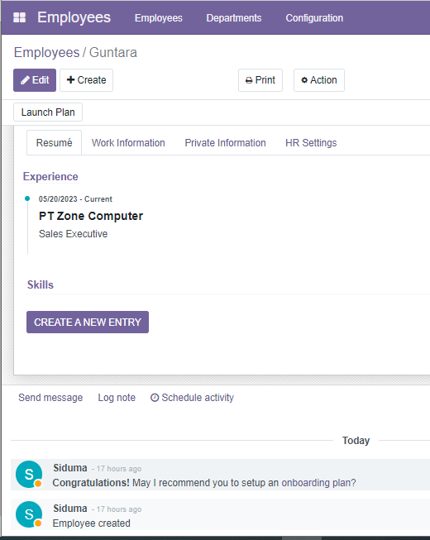Click the Launch Plan button

click(48, 112)
